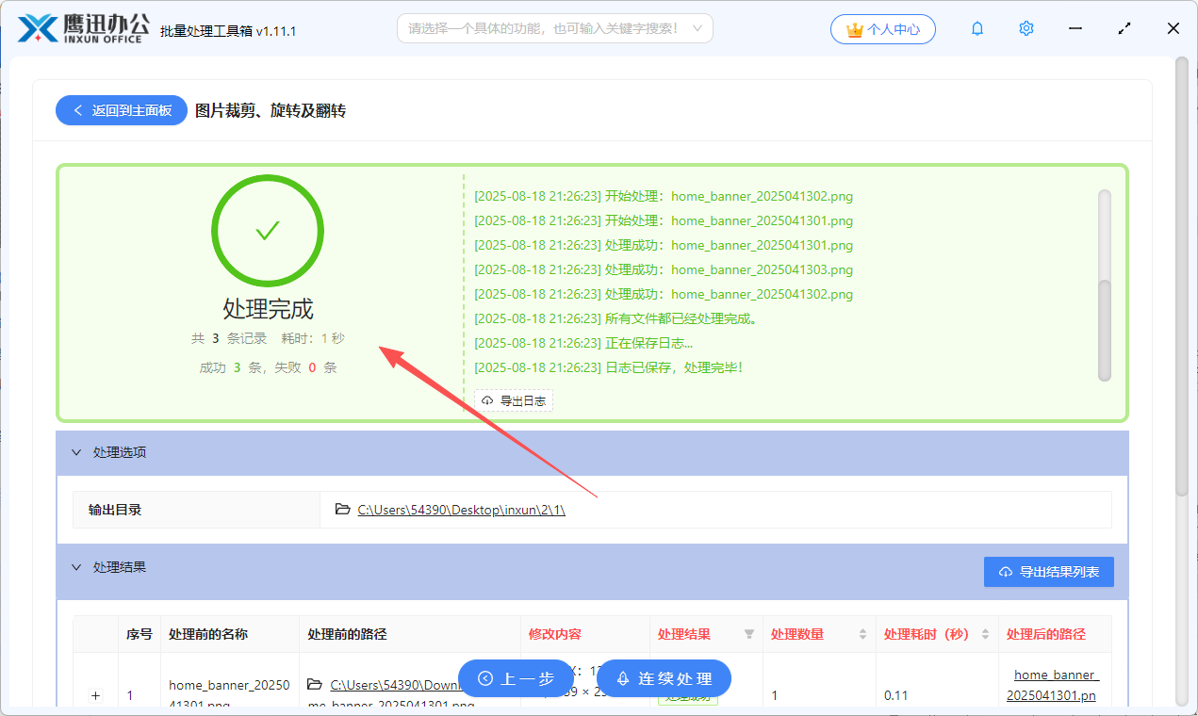Screen dimensions: 1198x716
Task: Open output directory path link
Action: pyautogui.click(x=461, y=510)
